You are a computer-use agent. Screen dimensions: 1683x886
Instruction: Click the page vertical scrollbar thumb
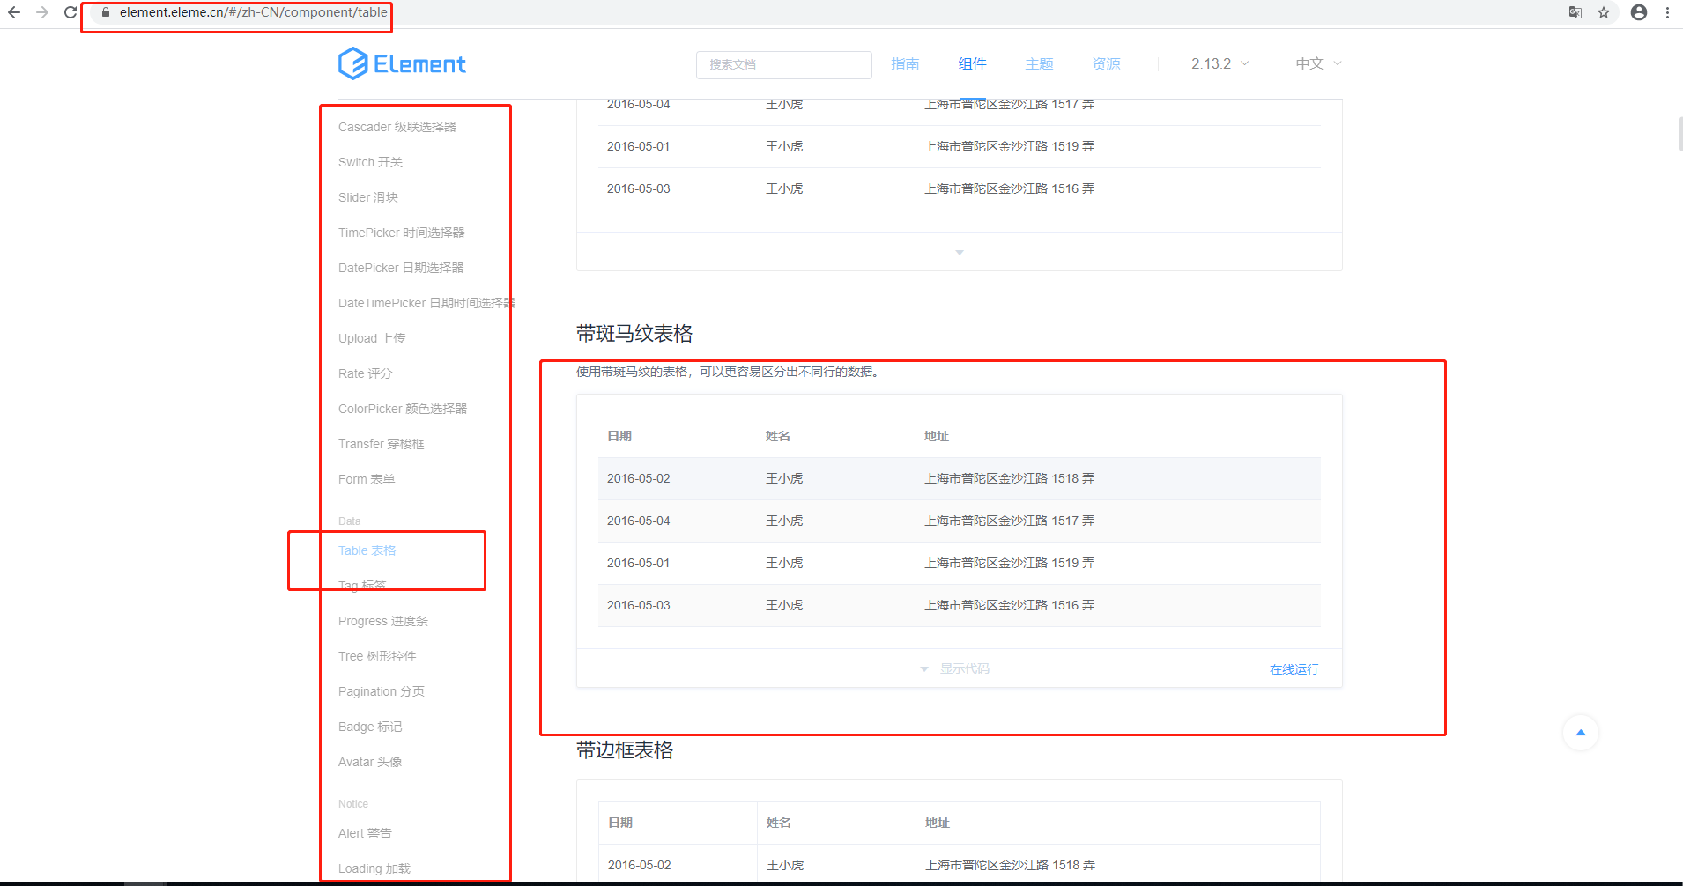[x=1680, y=134]
